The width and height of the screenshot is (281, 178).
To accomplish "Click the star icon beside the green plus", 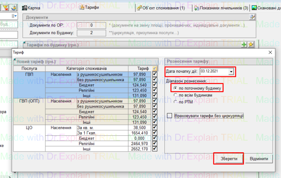I will (251, 45).
